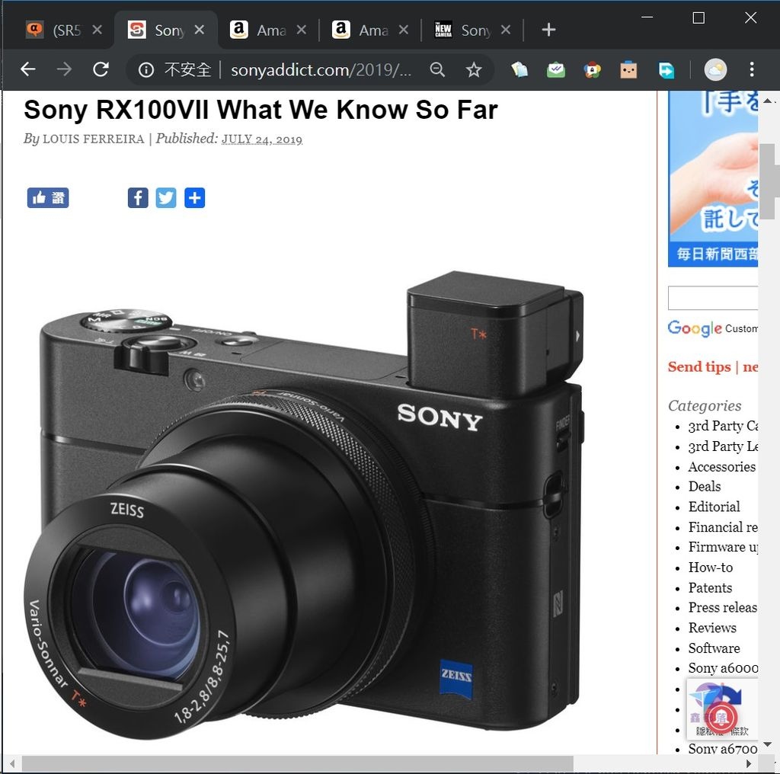This screenshot has height=774, width=780.
Task: Click the scroll-right arrow of the horizontal scrollbar
Action: click(x=749, y=763)
